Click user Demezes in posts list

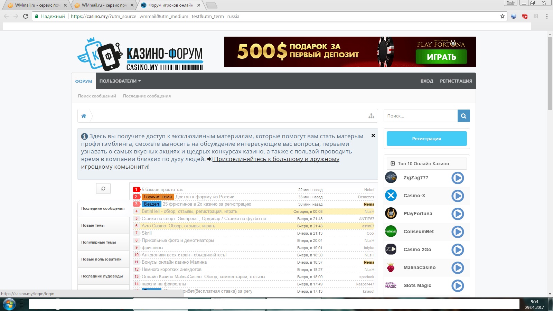366,197
